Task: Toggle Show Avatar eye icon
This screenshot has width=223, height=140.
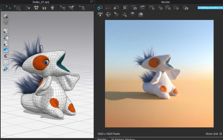Action: coord(6,43)
